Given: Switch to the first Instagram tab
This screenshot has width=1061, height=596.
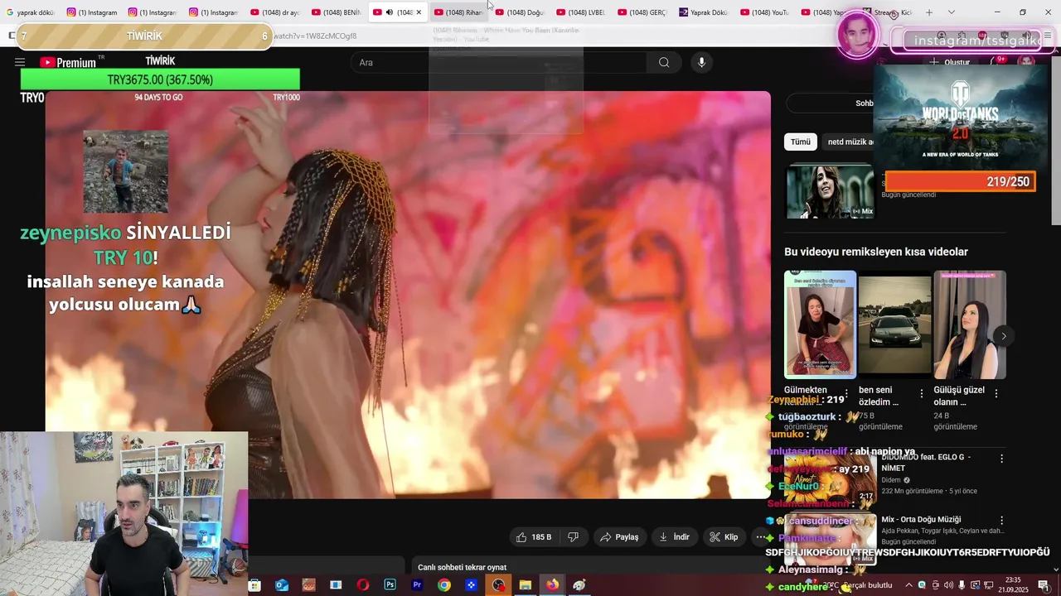Looking at the screenshot, I should [91, 12].
